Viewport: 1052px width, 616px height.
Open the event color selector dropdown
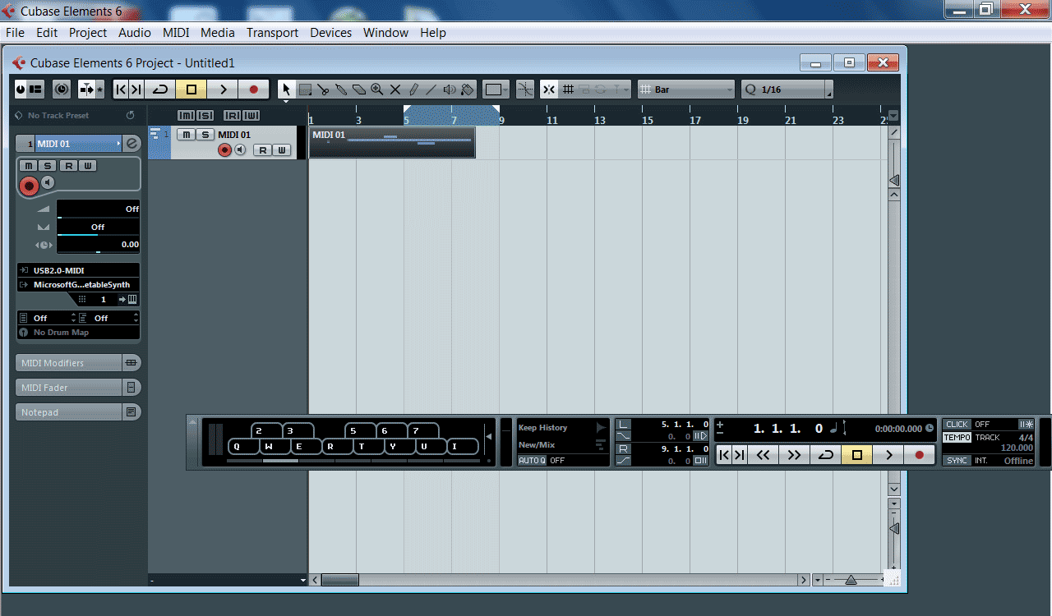click(496, 90)
